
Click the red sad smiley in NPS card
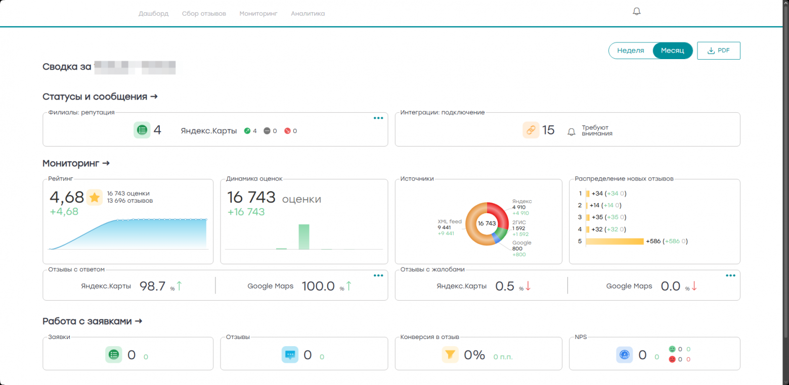click(672, 359)
